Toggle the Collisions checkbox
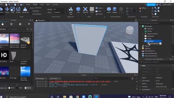 [31, 11]
